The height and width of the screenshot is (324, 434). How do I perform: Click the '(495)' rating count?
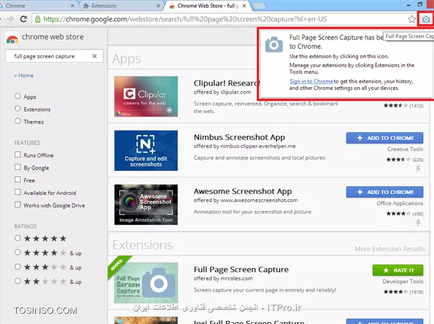pos(417,214)
